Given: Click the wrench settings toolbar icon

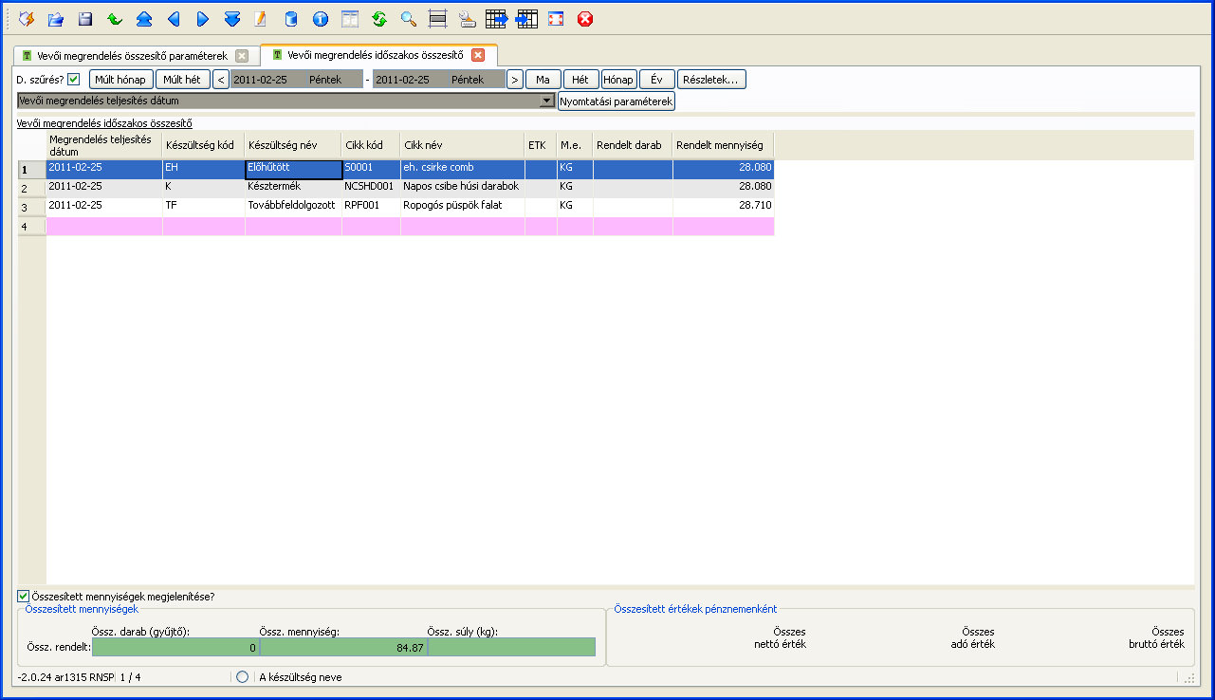Looking at the screenshot, I should point(467,18).
